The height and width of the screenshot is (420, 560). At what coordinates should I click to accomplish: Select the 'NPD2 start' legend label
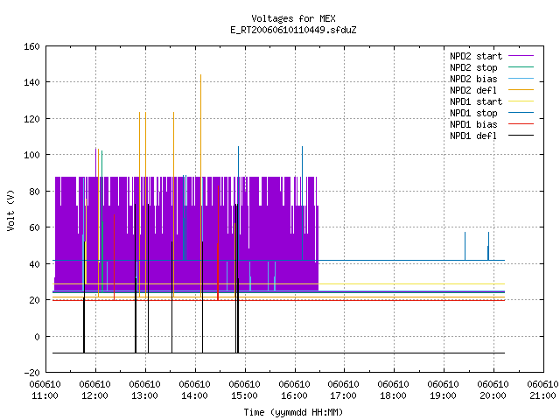point(476,56)
